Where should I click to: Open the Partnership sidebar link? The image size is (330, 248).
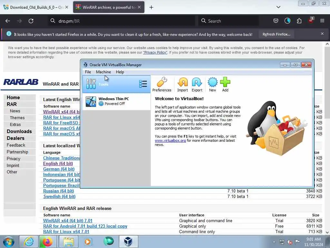pyautogui.click(x=17, y=152)
